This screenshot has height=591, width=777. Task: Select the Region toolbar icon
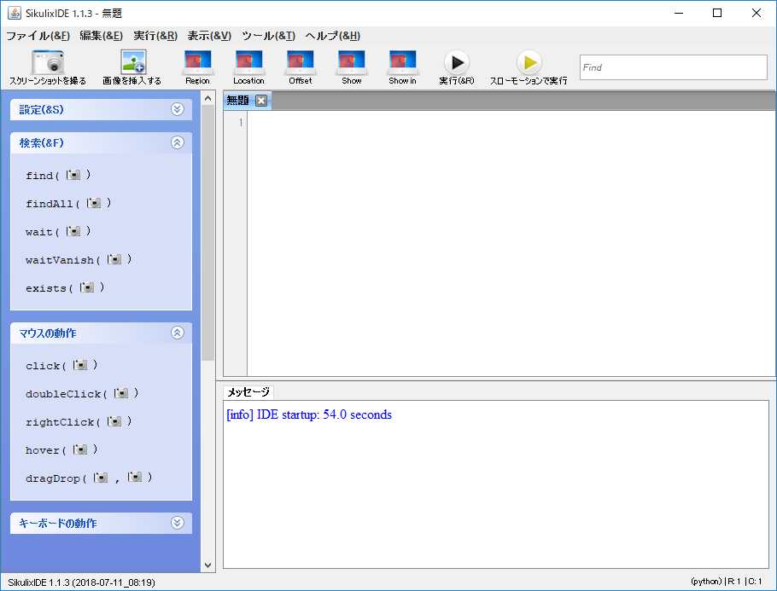(198, 62)
